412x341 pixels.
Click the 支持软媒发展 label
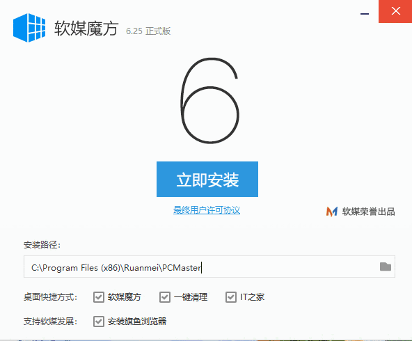[50, 322]
